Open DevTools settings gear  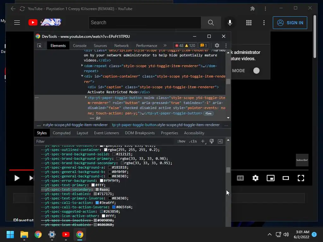(x=217, y=45)
